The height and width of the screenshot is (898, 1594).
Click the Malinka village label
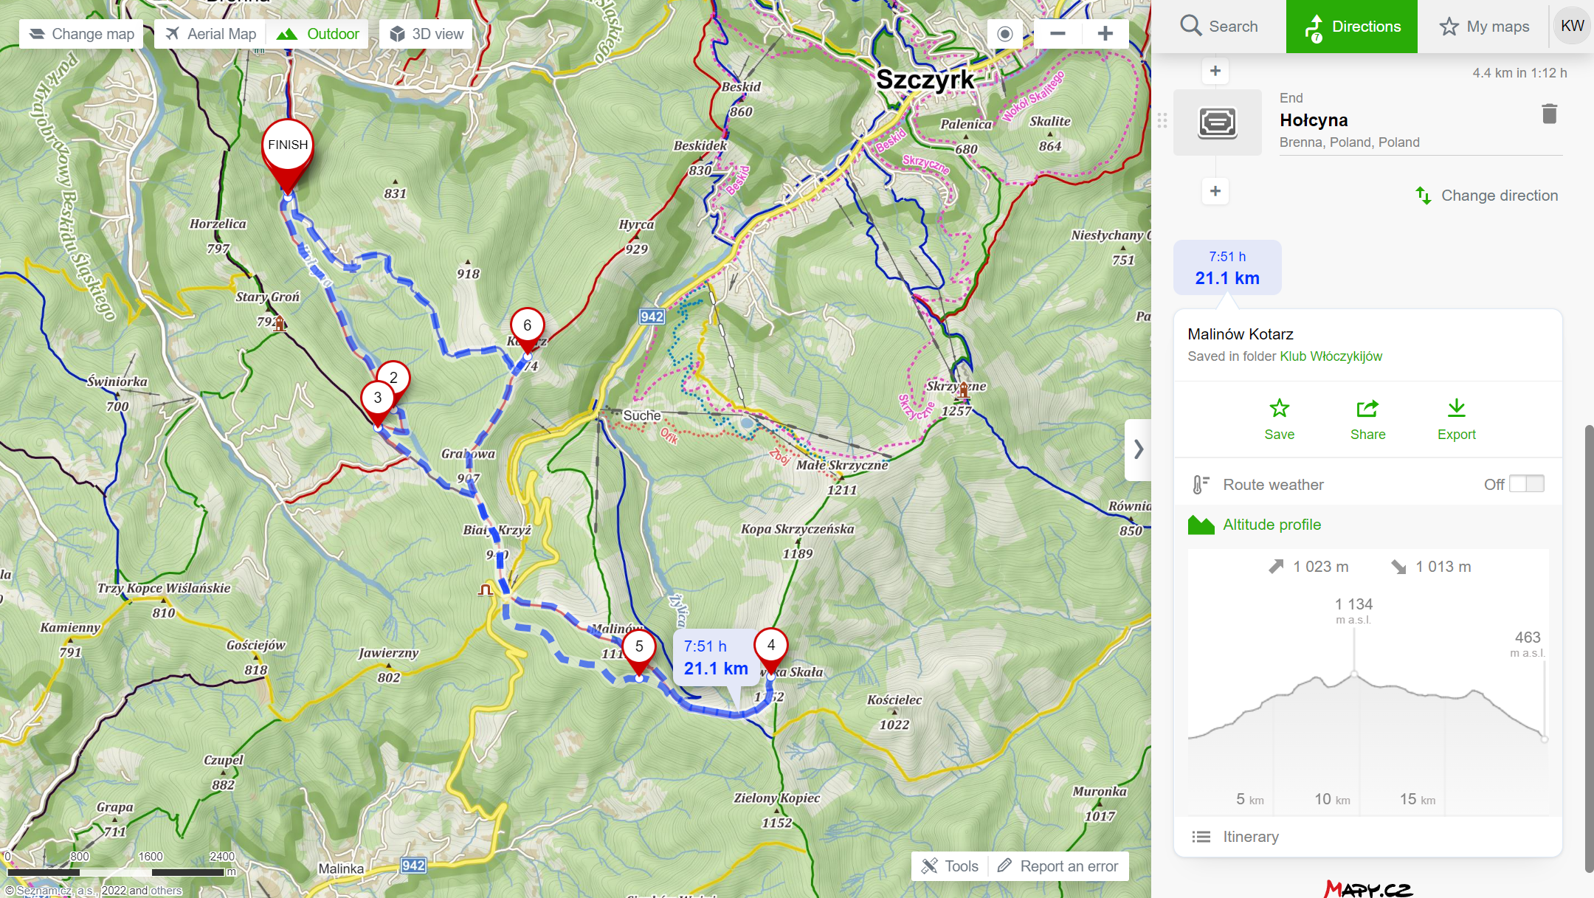pyautogui.click(x=340, y=869)
